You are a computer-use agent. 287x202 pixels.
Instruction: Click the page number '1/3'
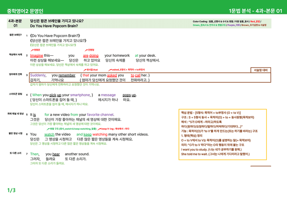(x=11, y=190)
